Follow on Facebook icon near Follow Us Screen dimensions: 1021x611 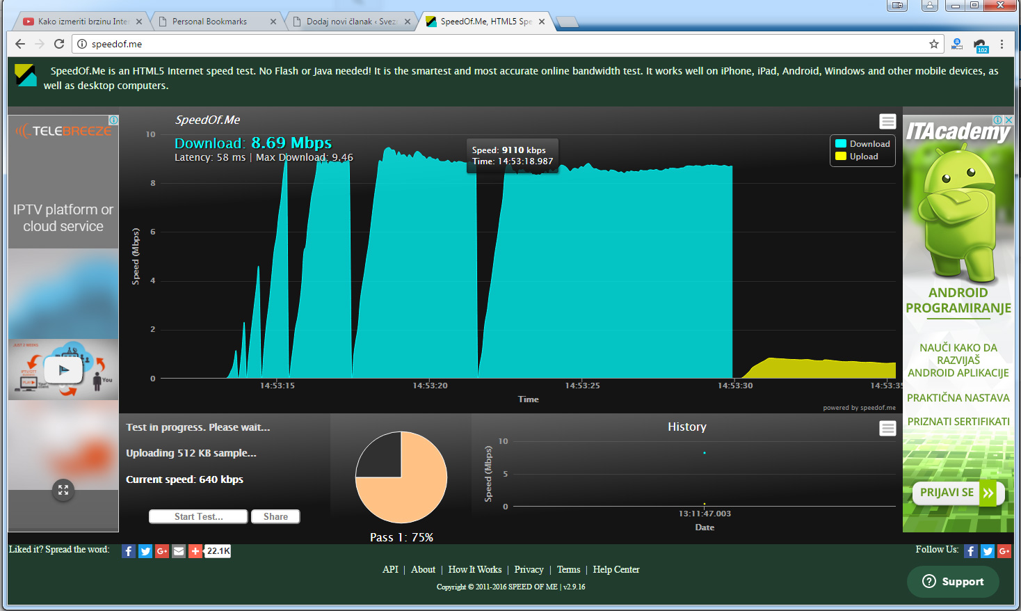point(971,551)
